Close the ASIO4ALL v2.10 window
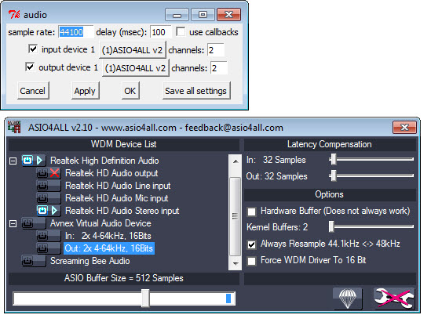This screenshot has width=431, height=322. point(404,127)
